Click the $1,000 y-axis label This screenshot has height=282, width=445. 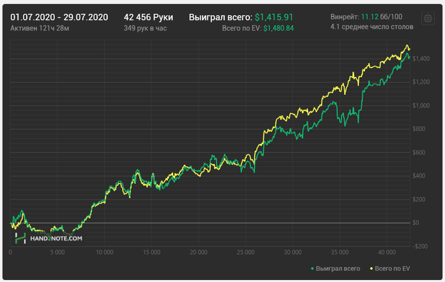point(421,106)
